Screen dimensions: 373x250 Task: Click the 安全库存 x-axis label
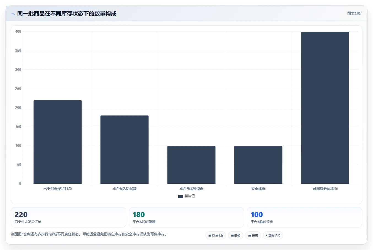[x=258, y=189]
